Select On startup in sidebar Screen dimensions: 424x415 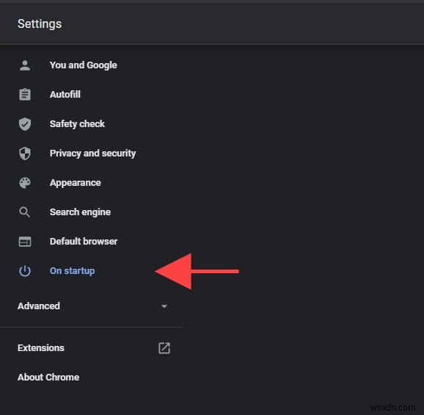(x=72, y=271)
